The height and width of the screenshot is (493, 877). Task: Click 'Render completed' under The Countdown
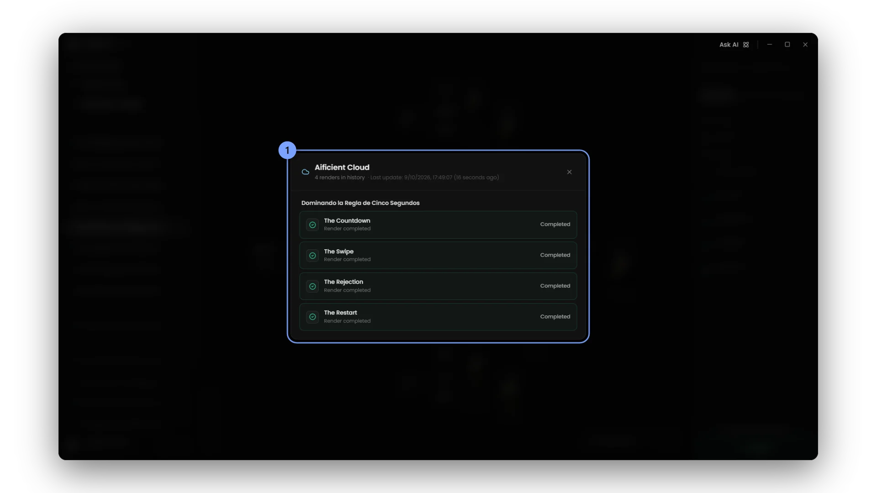tap(347, 229)
